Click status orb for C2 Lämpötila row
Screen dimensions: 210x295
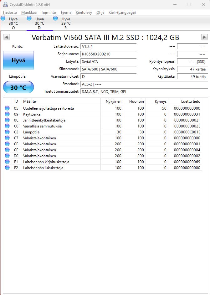click(7, 132)
